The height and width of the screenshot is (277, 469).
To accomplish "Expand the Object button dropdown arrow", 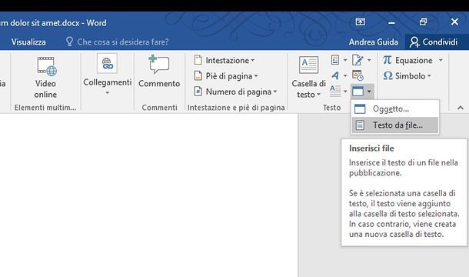I will pos(369,91).
